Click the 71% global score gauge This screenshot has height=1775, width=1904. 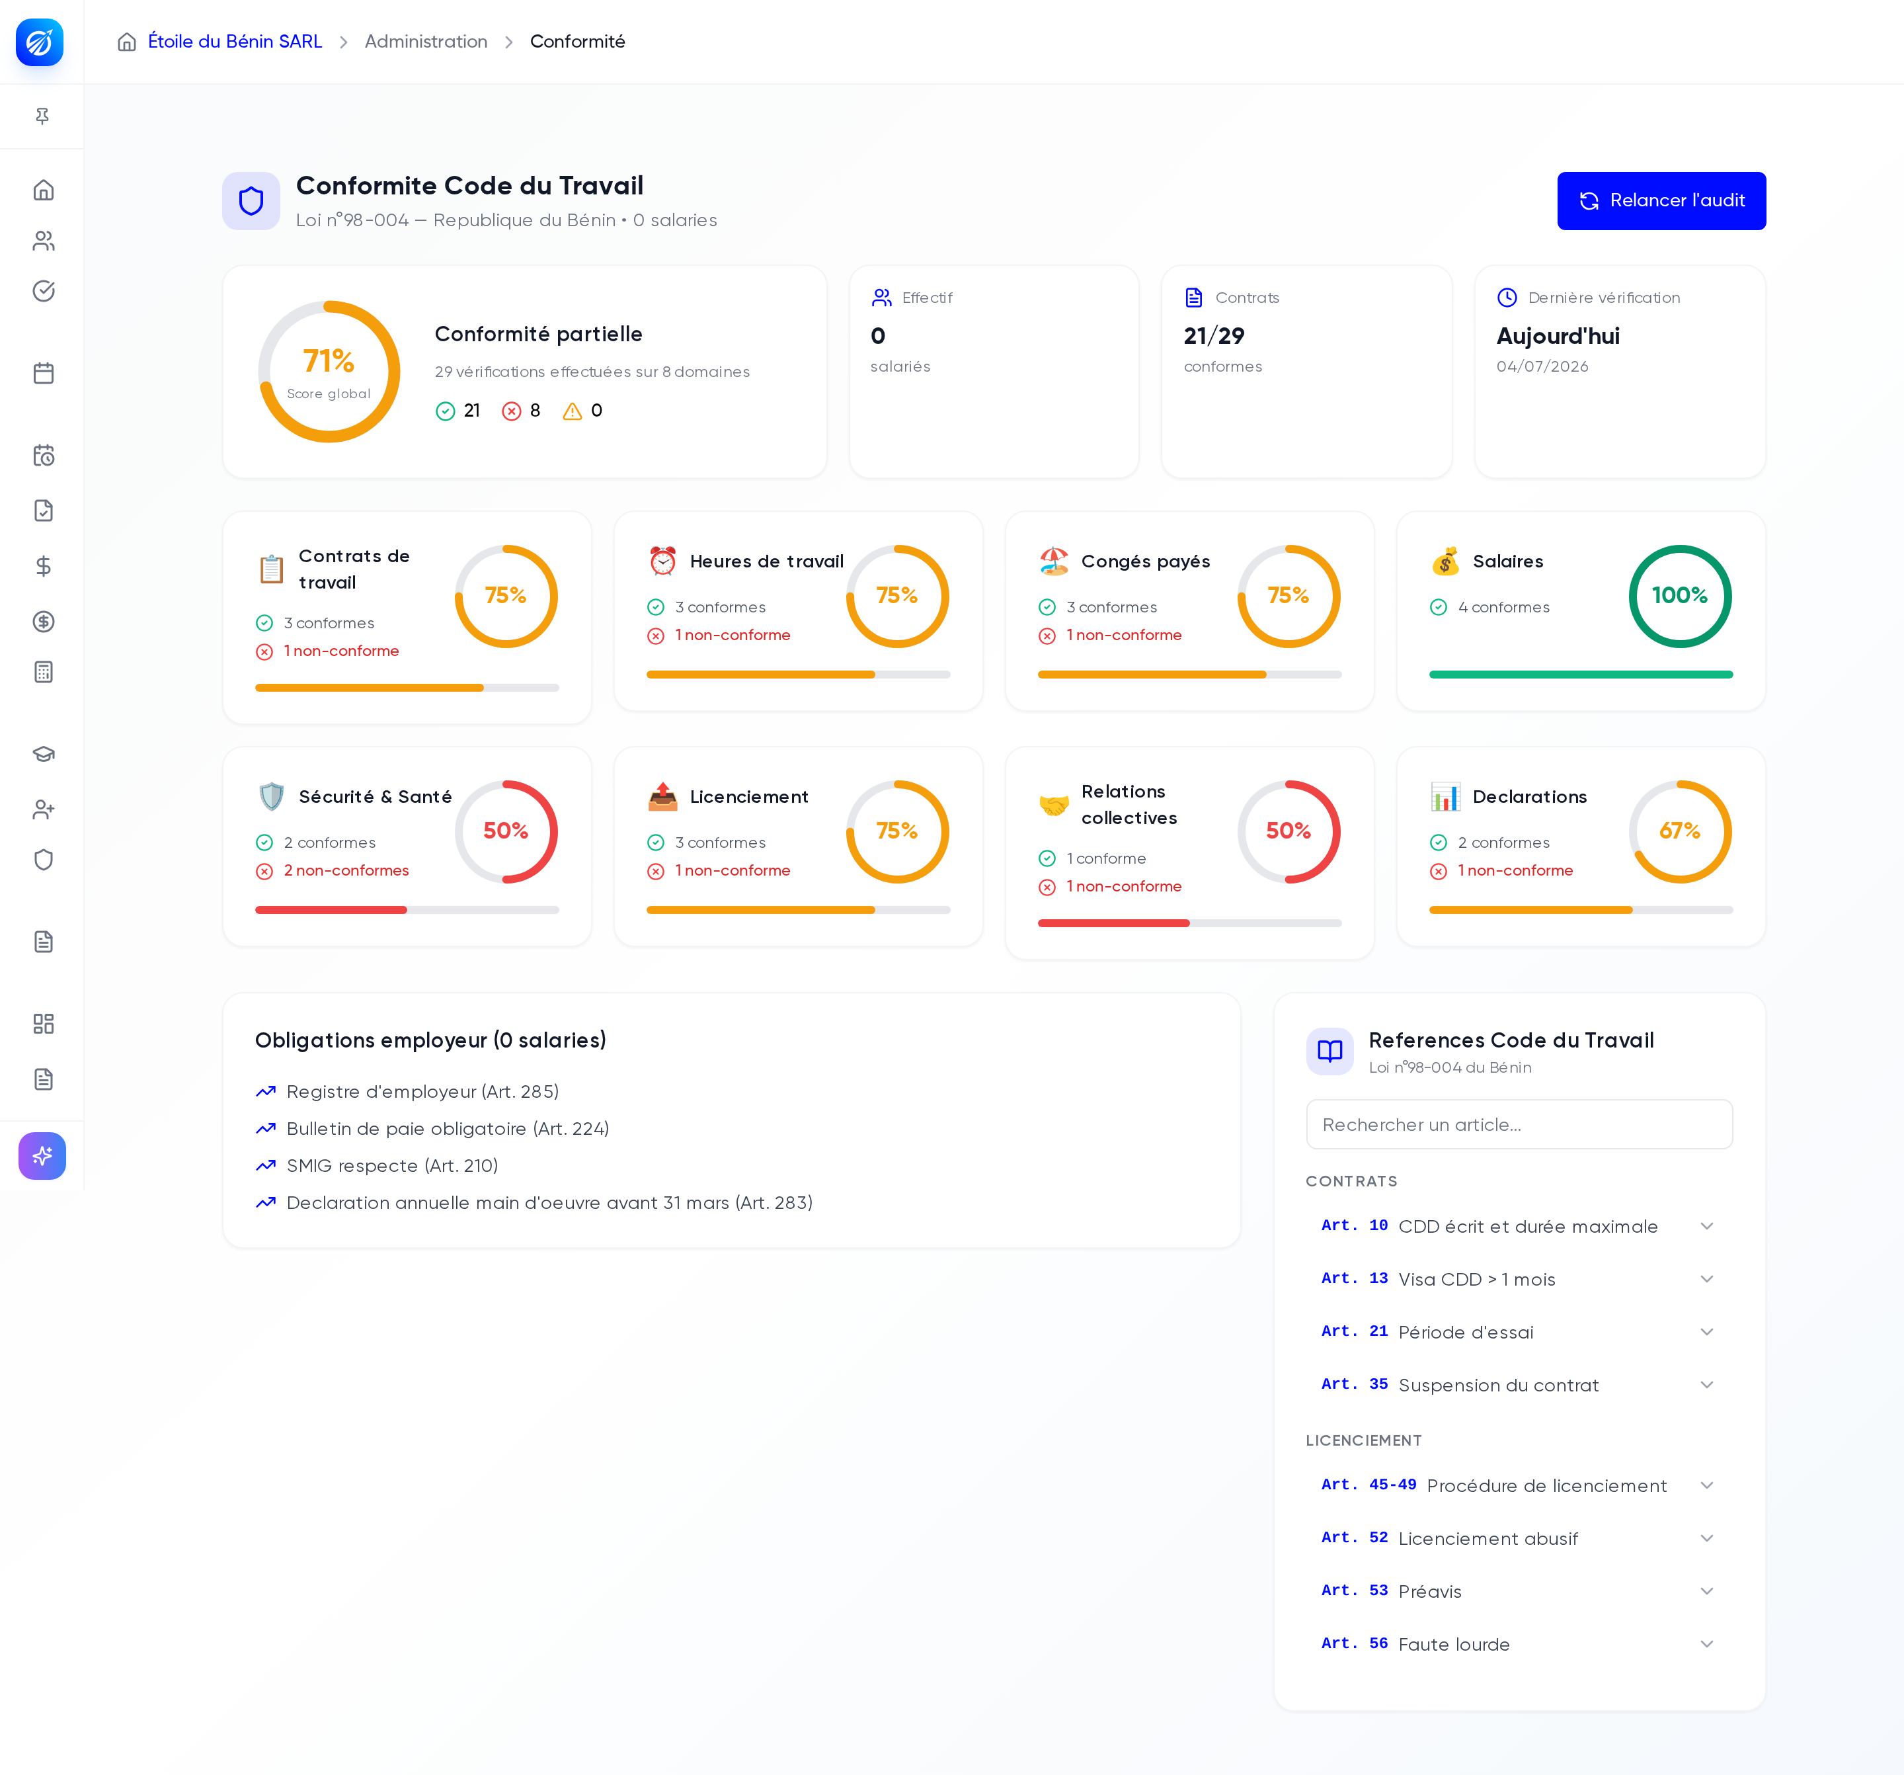coord(329,372)
